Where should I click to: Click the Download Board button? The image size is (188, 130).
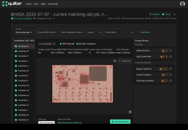(x=120, y=122)
